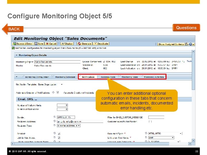The image size is (207, 155).
Task: Open Recipient Type dropdown
Action: (68, 126)
